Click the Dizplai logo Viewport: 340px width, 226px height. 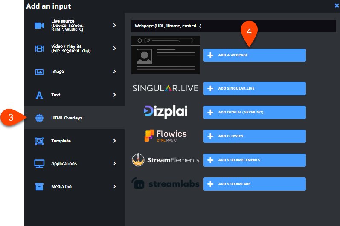pyautogui.click(x=166, y=112)
